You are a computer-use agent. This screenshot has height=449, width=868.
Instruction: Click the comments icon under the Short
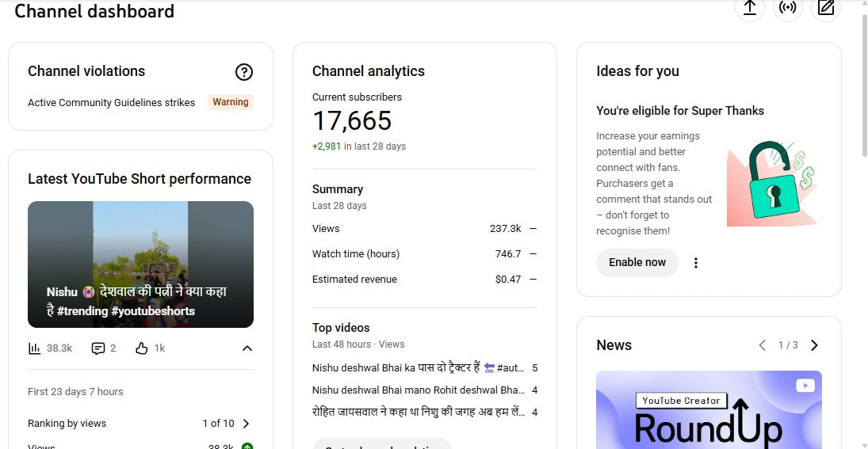98,348
